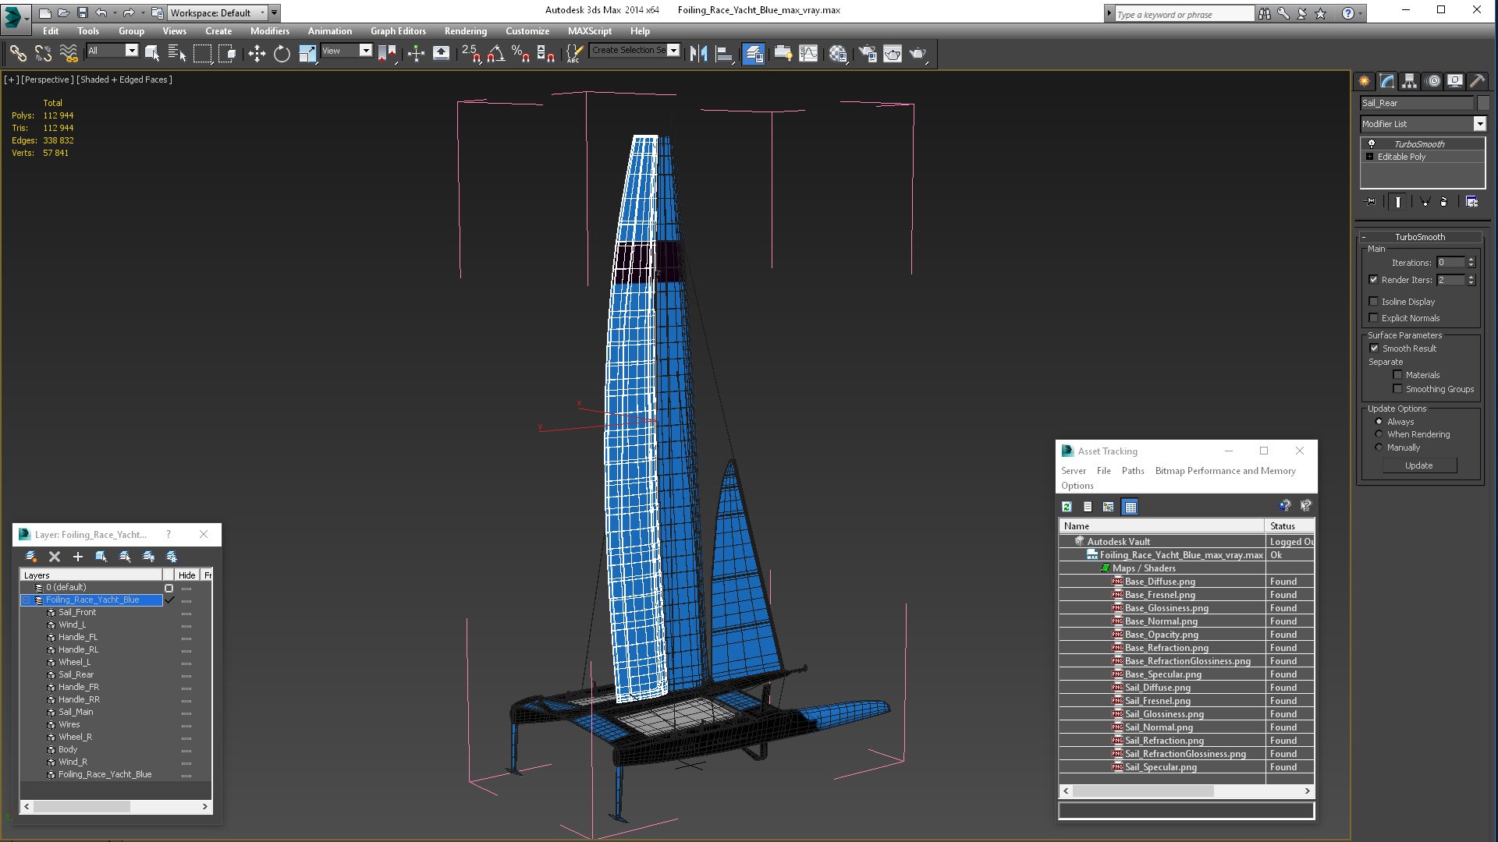Click the Update button
The image size is (1498, 842).
tap(1418, 465)
